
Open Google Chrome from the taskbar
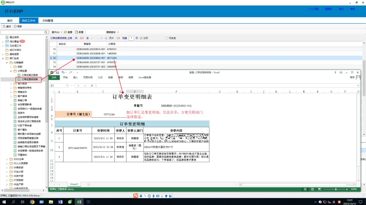tap(32, 202)
